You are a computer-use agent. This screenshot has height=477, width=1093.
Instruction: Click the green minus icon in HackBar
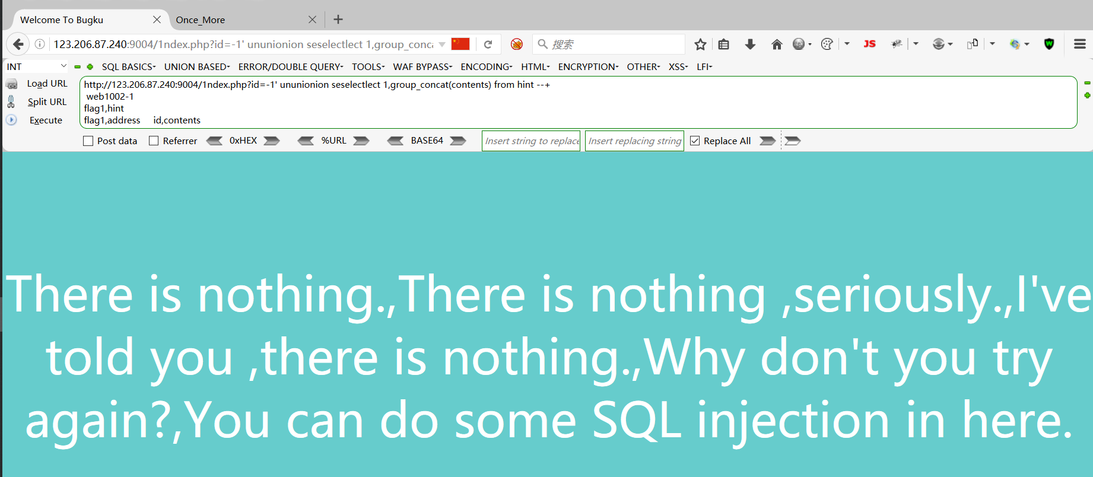(77, 67)
